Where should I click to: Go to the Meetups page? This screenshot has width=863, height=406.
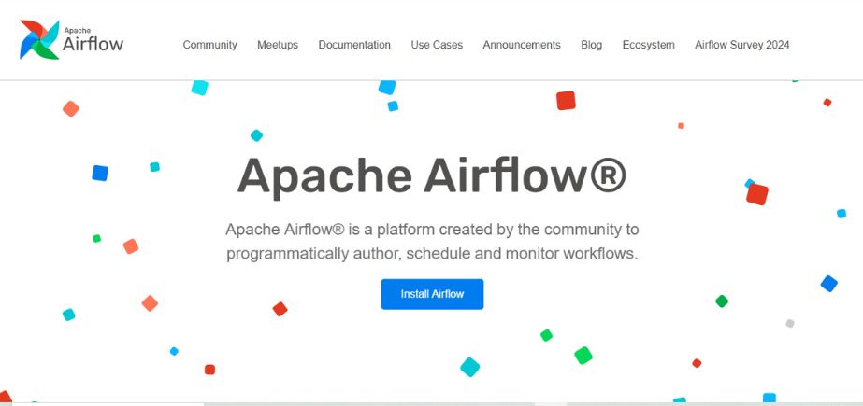pos(278,45)
